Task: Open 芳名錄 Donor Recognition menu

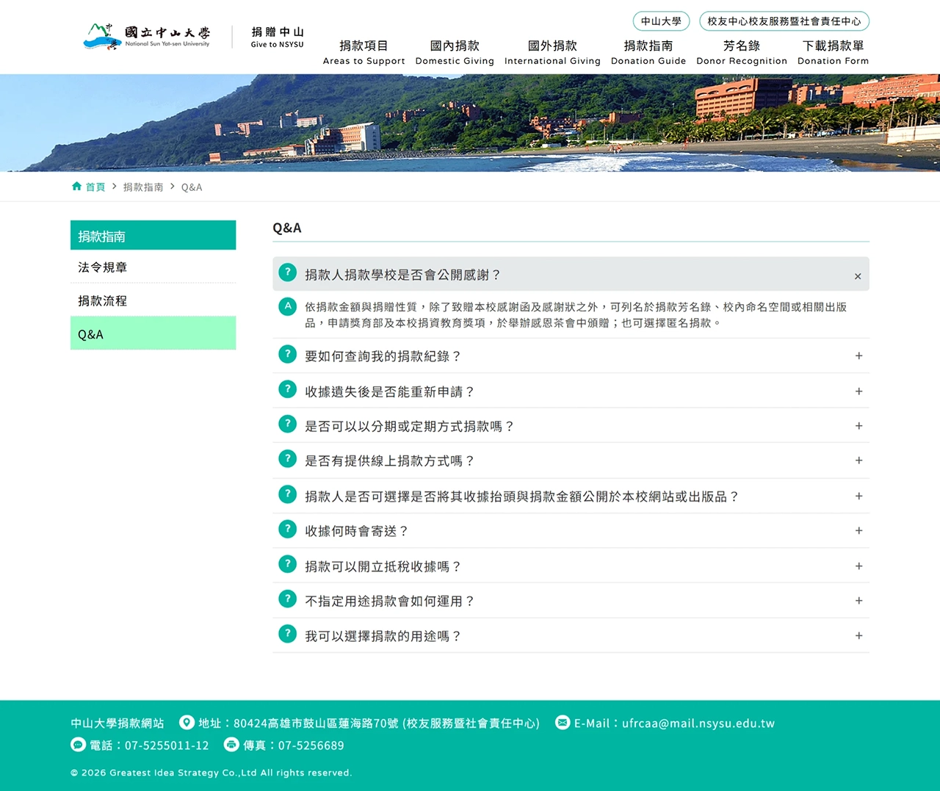Action: 742,52
